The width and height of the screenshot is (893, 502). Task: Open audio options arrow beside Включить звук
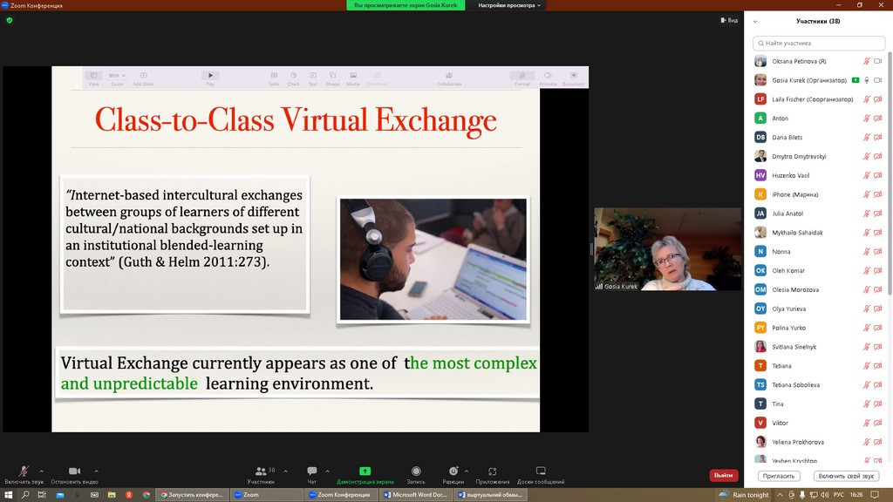pos(41,471)
